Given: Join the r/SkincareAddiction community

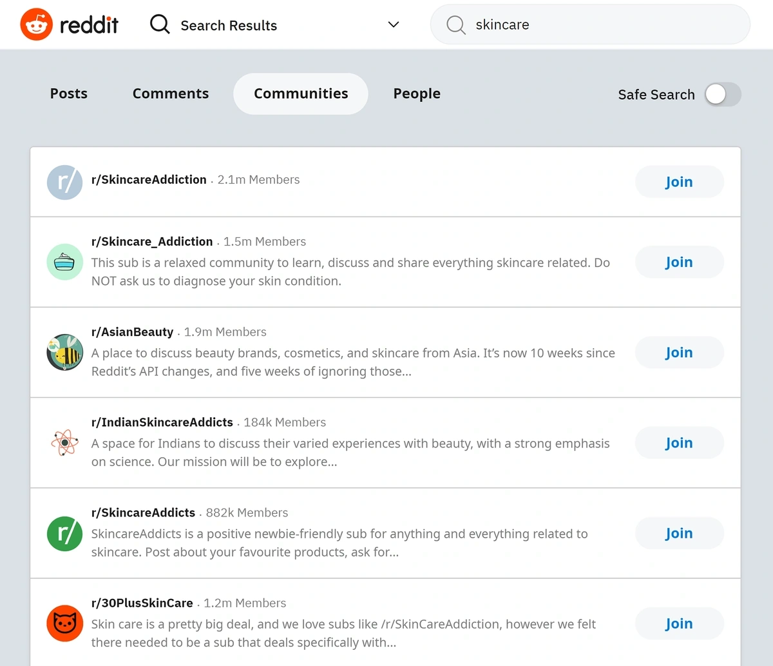Looking at the screenshot, I should (x=680, y=182).
